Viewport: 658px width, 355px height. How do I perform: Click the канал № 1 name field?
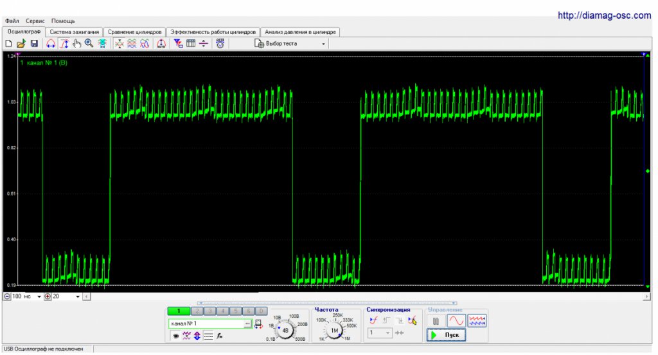click(206, 323)
